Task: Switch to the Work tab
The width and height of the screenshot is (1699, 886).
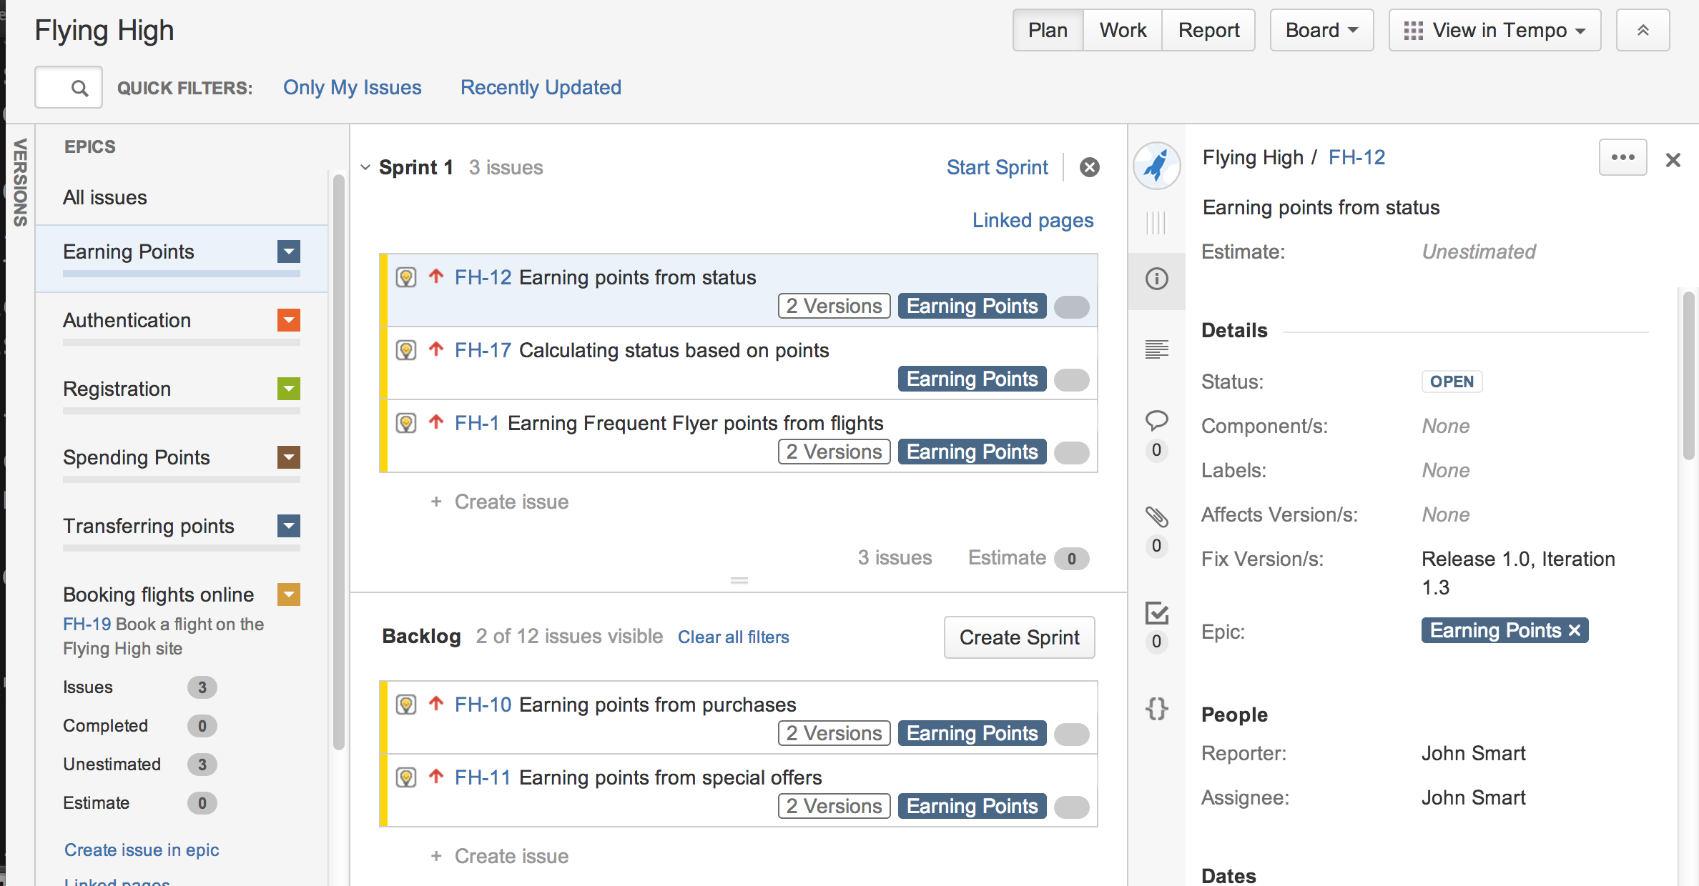Action: 1122,30
